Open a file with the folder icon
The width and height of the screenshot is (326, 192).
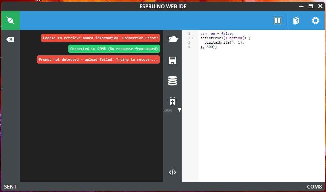(173, 39)
